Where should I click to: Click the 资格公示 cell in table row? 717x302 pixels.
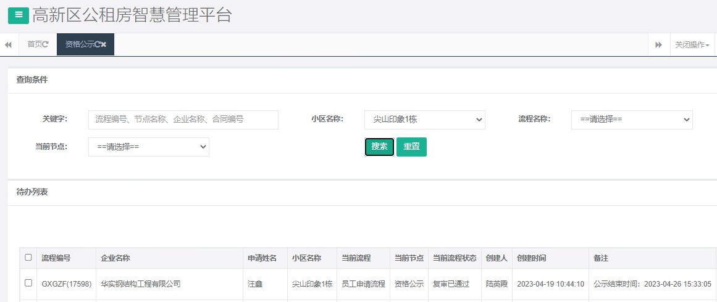[409, 284]
